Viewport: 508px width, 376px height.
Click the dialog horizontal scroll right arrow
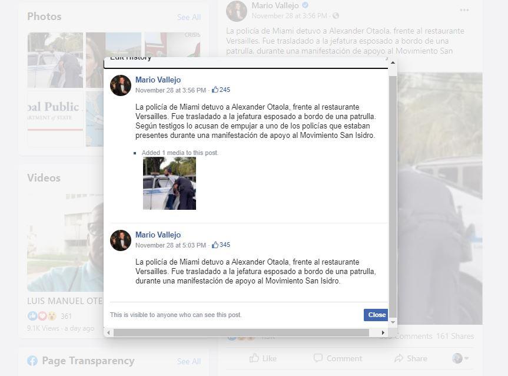pyautogui.click(x=383, y=332)
